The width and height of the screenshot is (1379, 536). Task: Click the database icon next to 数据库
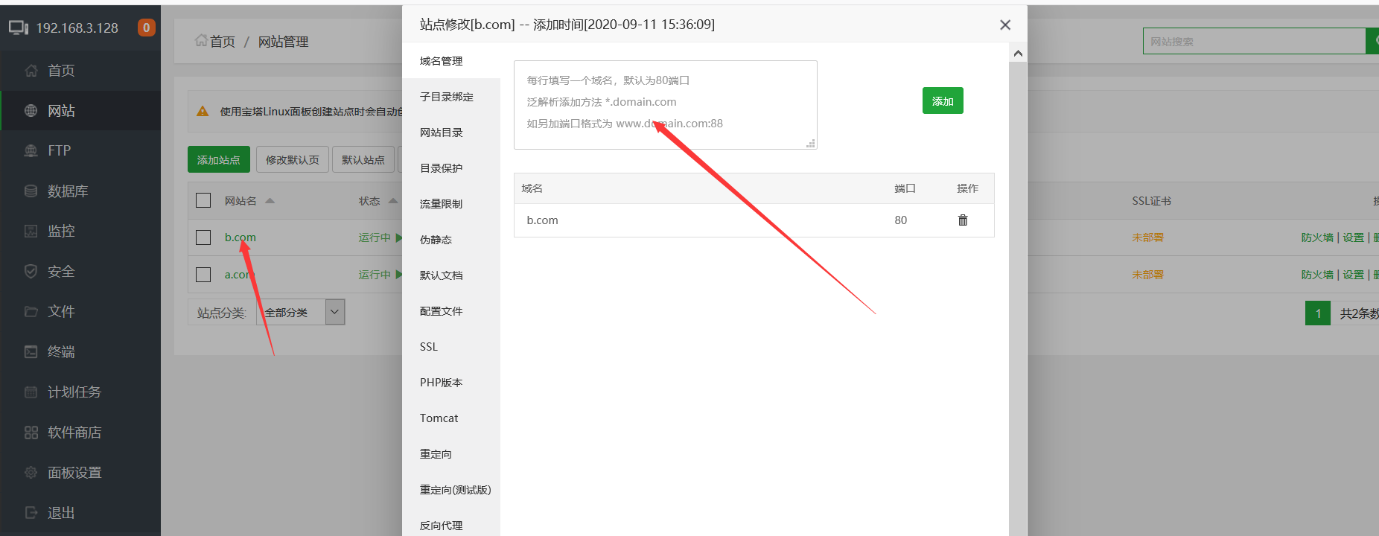[x=31, y=191]
